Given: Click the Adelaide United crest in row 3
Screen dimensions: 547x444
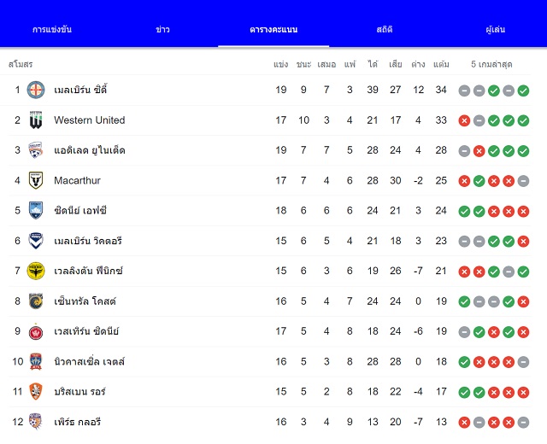Looking at the screenshot, I should 36,150.
